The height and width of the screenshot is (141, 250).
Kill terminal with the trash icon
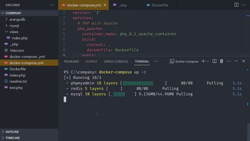(x=221, y=61)
